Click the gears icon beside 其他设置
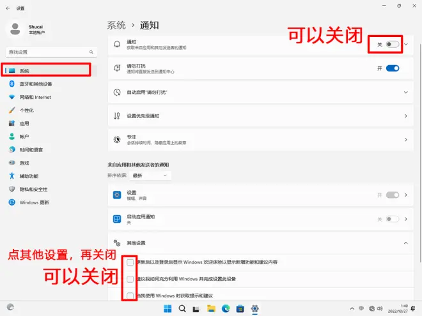Image resolution: width=422 pixels, height=316 pixels. point(117,243)
